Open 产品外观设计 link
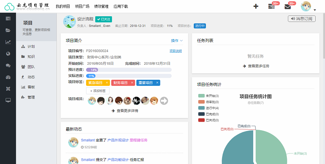 (118, 140)
